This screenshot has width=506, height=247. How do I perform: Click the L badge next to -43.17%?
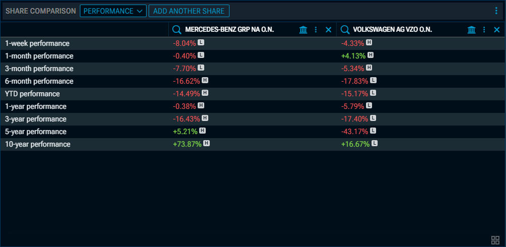373,131
